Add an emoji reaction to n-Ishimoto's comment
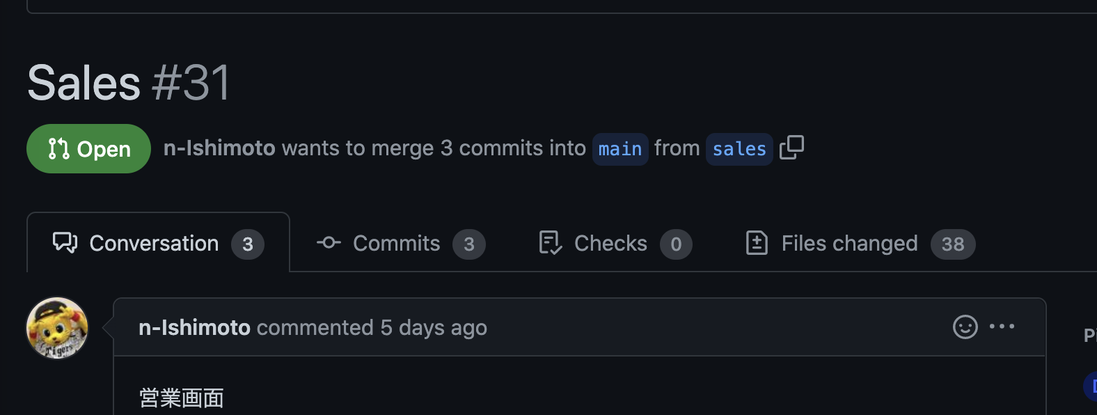This screenshot has width=1097, height=415. [x=965, y=327]
